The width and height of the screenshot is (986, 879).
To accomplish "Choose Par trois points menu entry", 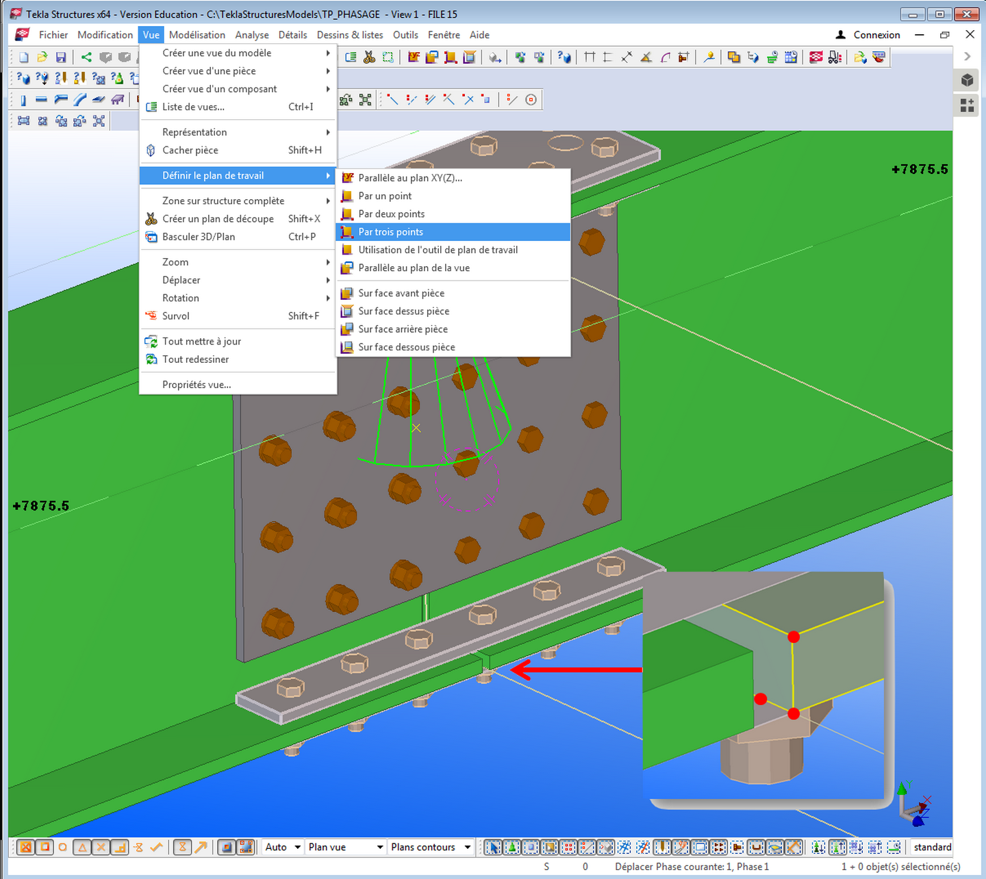I will pos(453,232).
